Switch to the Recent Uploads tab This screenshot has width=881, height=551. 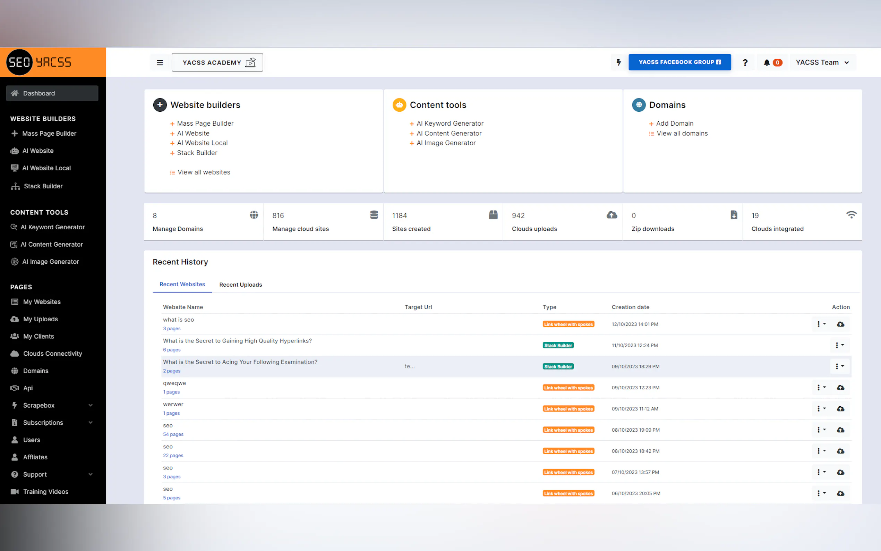tap(240, 285)
